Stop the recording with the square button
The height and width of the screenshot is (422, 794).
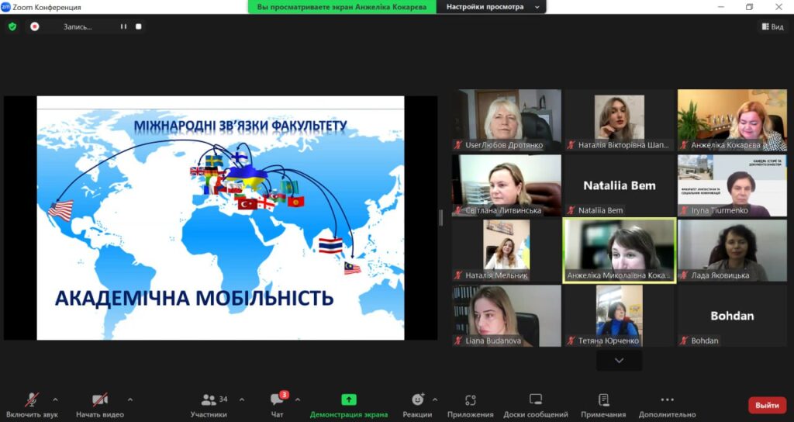[139, 26]
